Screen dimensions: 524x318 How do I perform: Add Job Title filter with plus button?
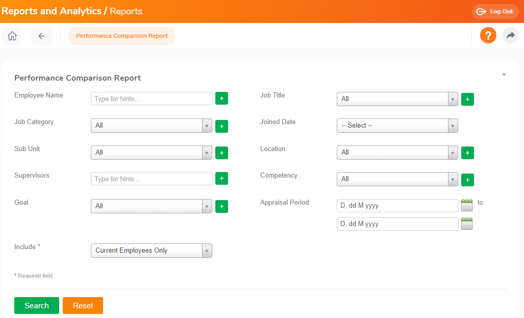click(467, 100)
